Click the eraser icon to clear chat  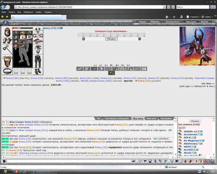tap(140, 161)
